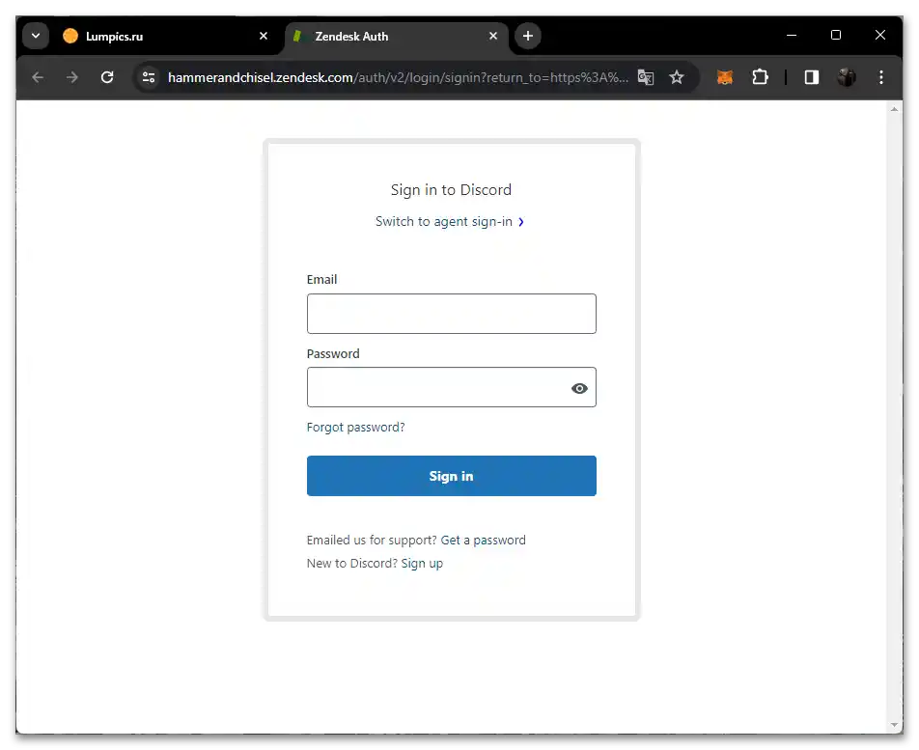Open a new browser tab
The image size is (919, 750).
[x=527, y=36]
